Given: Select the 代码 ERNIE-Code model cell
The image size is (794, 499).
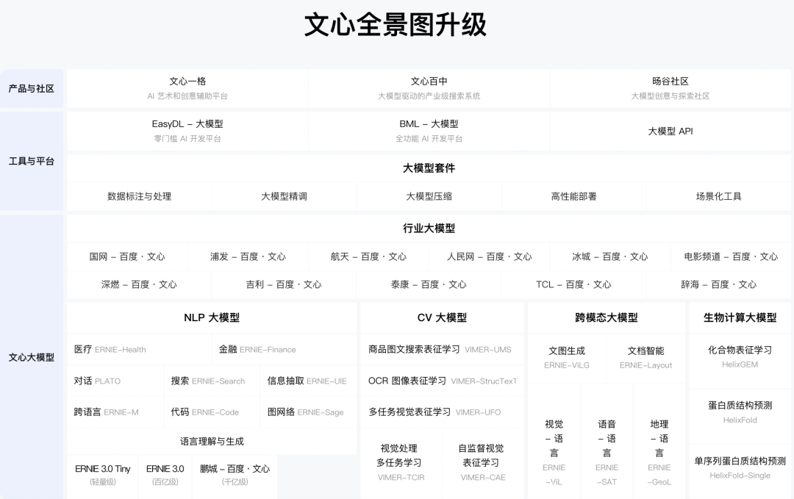Looking at the screenshot, I should click(x=212, y=412).
